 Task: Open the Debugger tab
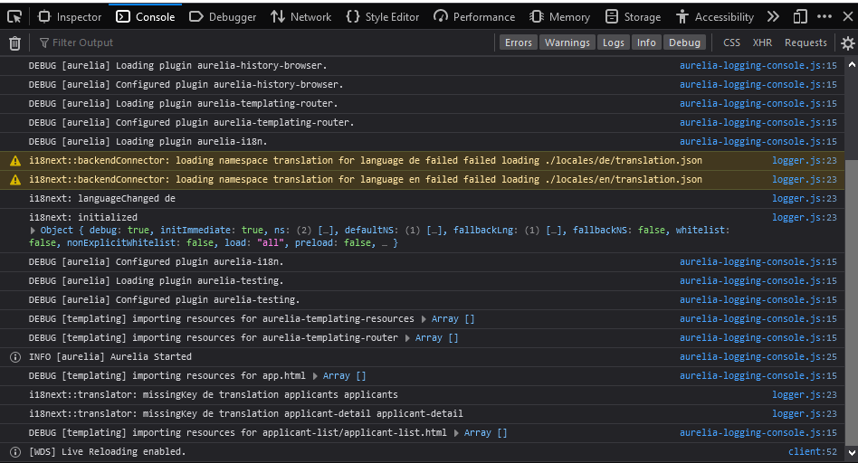point(223,17)
